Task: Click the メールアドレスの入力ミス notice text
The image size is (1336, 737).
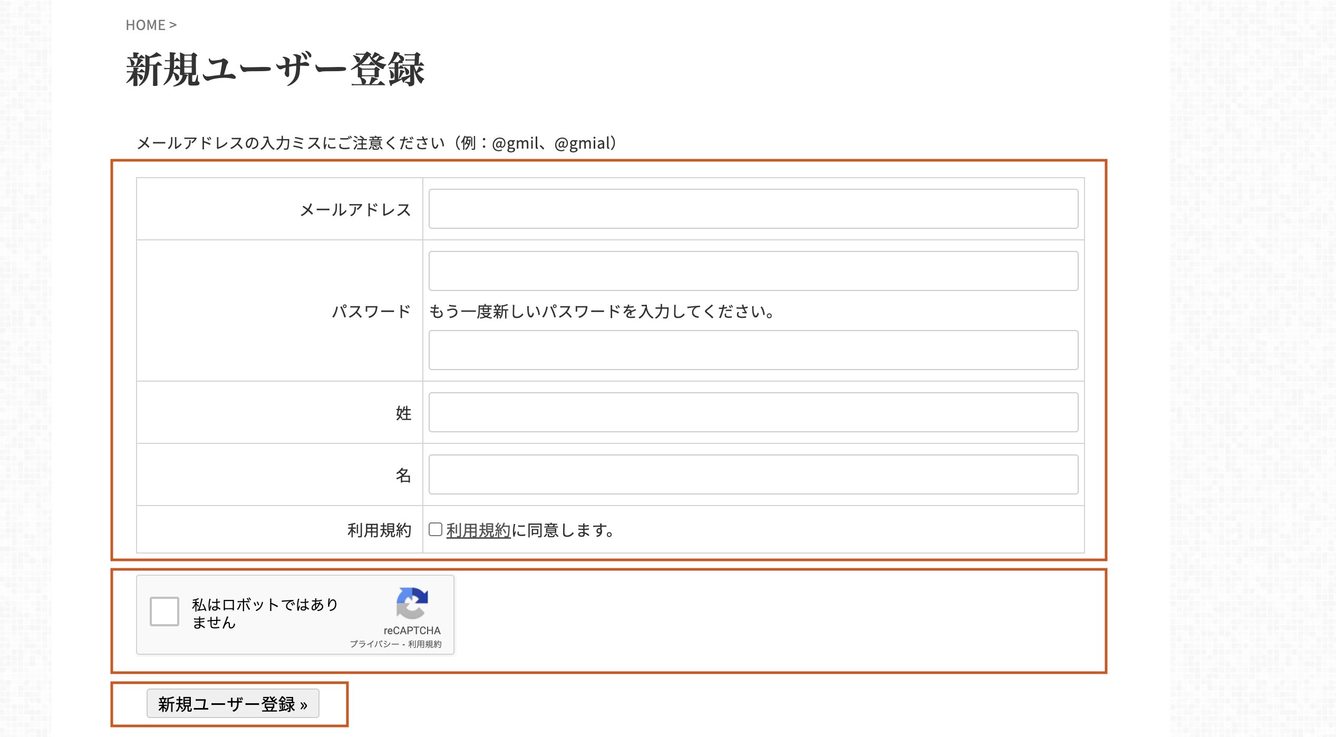Action: [x=377, y=143]
